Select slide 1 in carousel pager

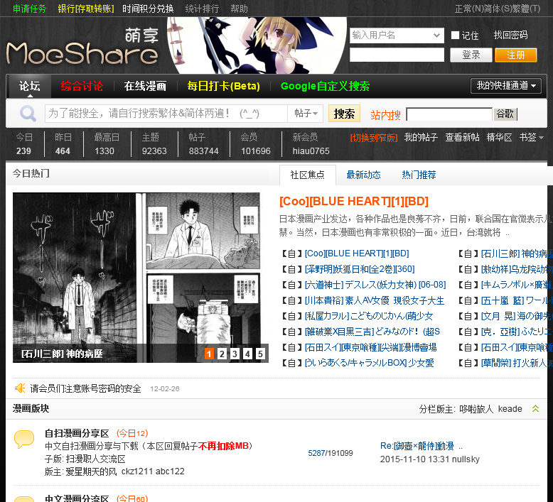[209, 354]
